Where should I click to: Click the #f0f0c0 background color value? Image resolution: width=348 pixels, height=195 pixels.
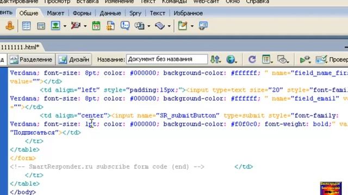[x=244, y=124]
